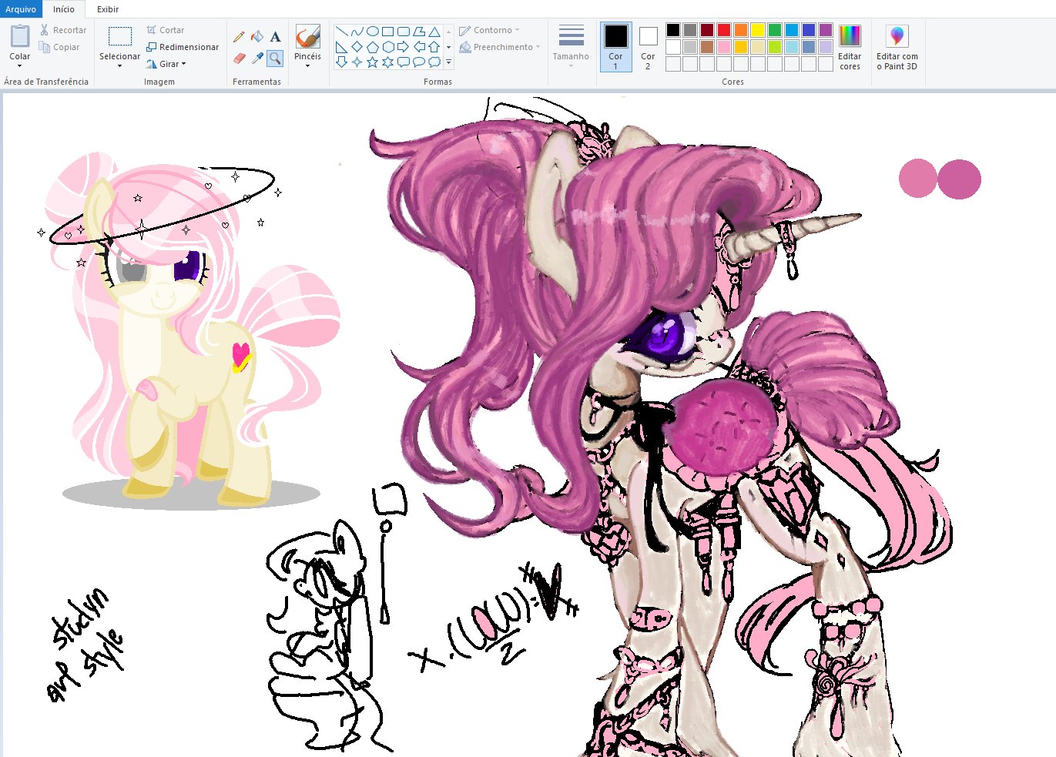Choose the straight line shape

[x=342, y=32]
